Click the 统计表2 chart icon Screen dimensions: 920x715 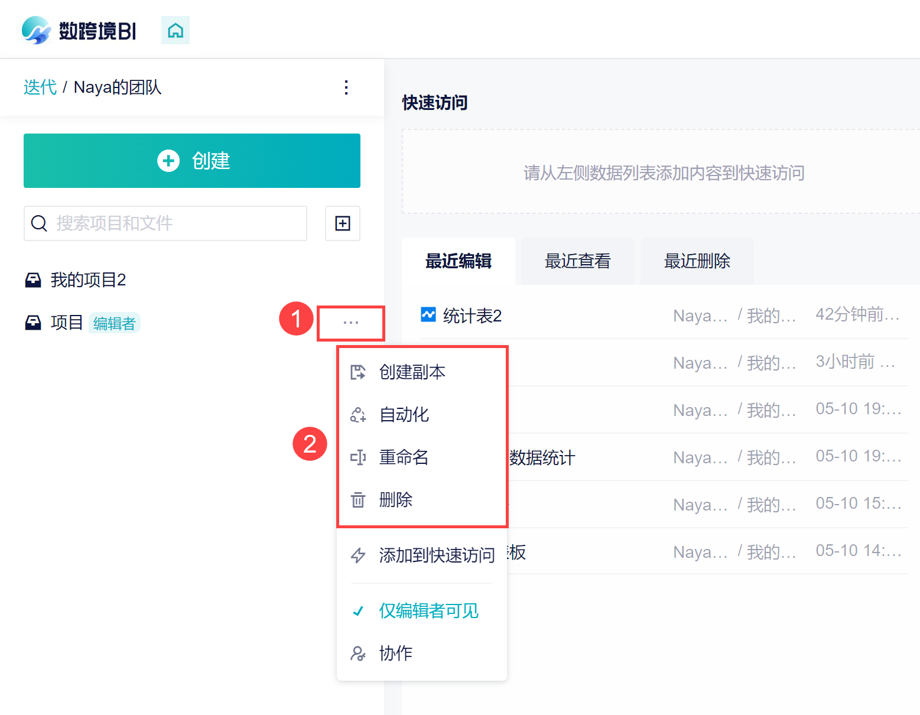(x=428, y=315)
